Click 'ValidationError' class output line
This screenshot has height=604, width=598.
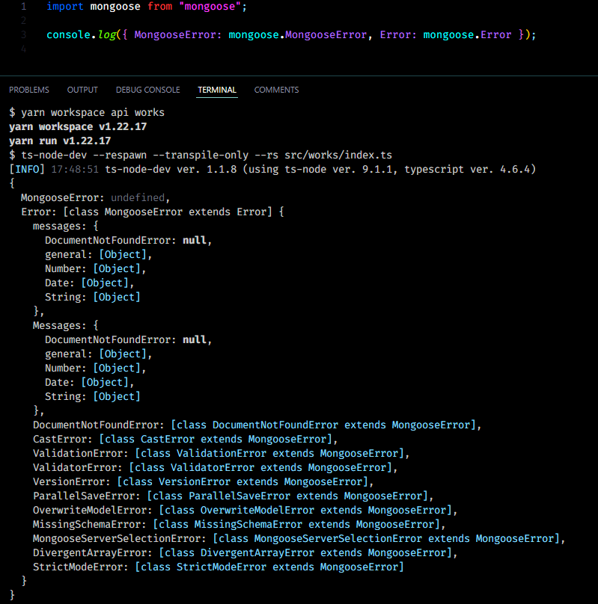(x=221, y=454)
